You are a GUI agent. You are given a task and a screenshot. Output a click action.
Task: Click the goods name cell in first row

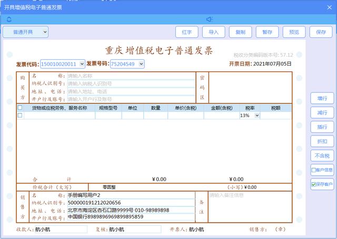60,116
